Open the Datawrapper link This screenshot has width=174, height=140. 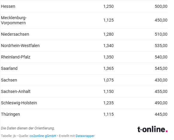(x=85, y=136)
